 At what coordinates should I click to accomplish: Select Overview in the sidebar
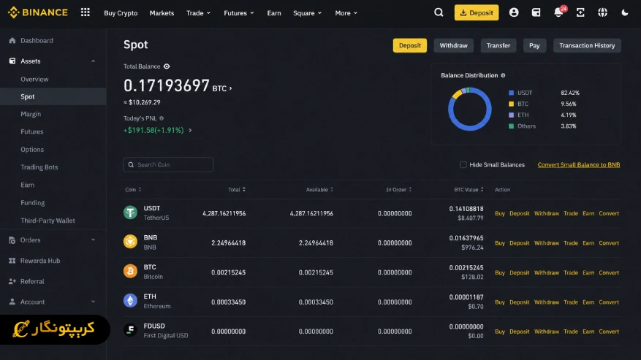35,80
